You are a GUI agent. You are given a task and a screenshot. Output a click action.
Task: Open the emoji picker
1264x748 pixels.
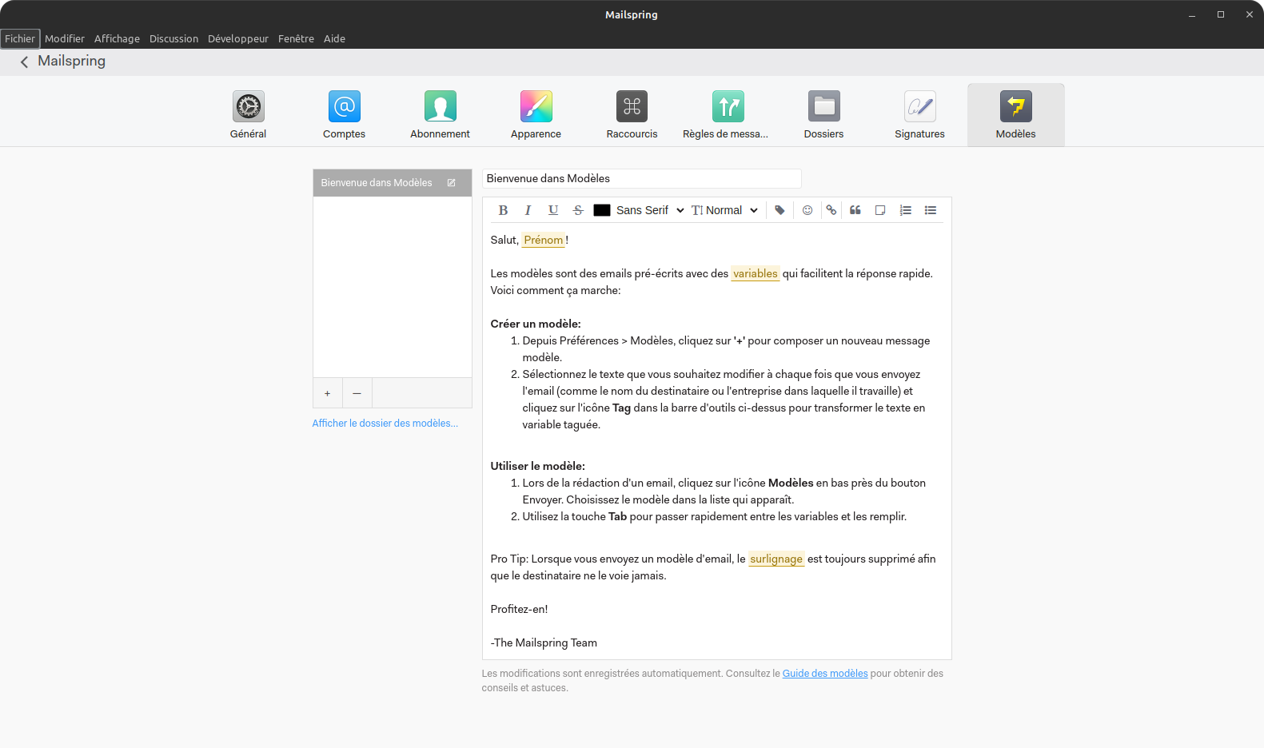(807, 210)
